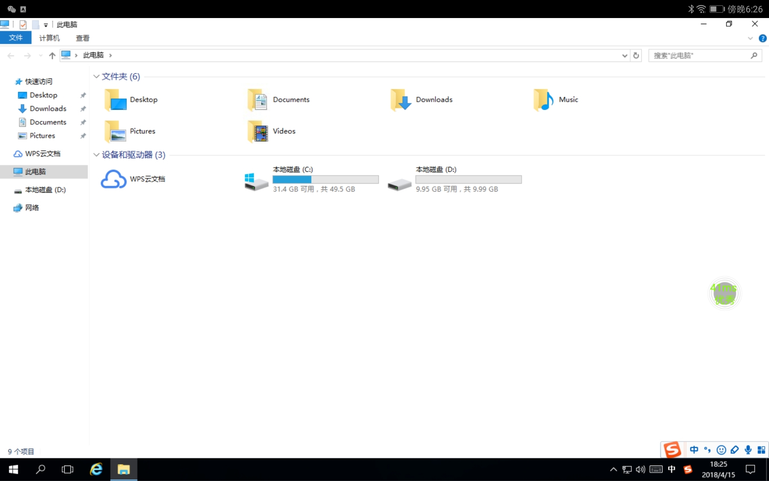769x481 pixels.
Task: Open the Music folder icon
Action: (x=544, y=100)
